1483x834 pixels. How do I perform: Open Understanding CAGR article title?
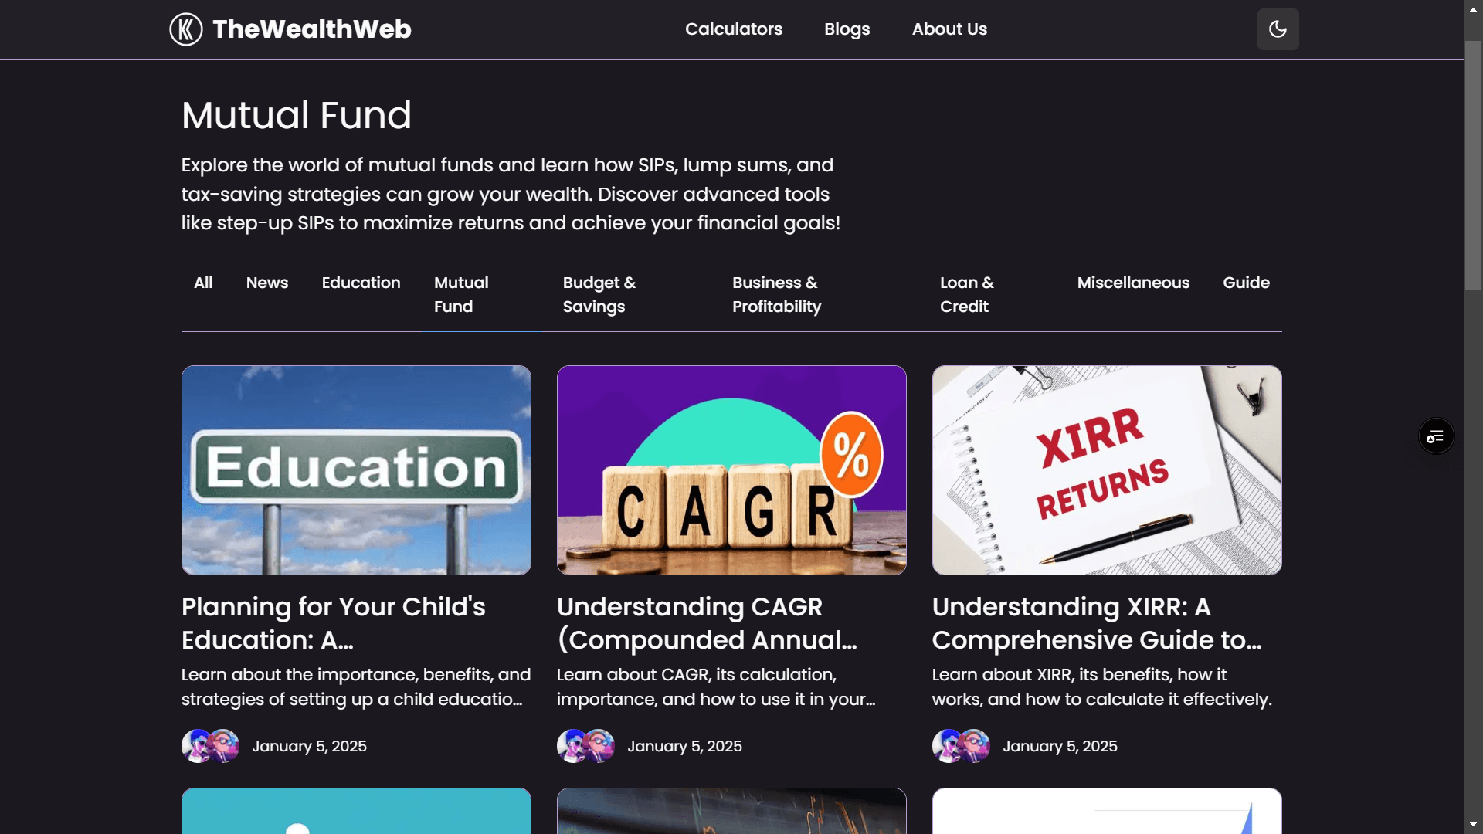[x=707, y=622]
